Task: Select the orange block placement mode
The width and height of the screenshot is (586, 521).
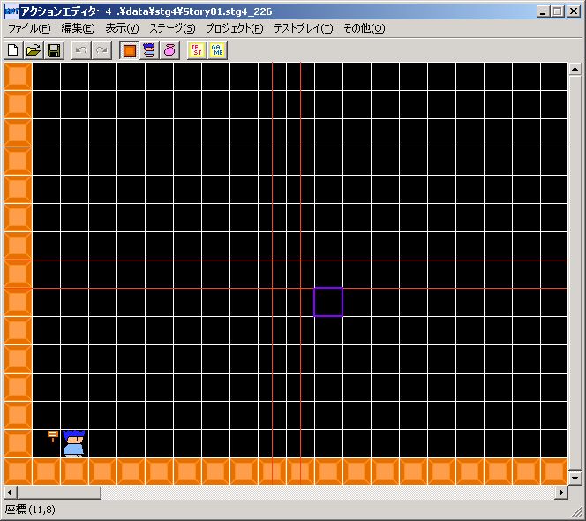Action: [130, 50]
